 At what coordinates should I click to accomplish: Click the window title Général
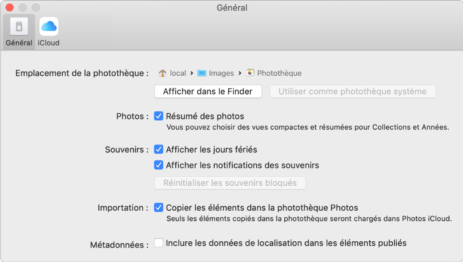(x=232, y=7)
